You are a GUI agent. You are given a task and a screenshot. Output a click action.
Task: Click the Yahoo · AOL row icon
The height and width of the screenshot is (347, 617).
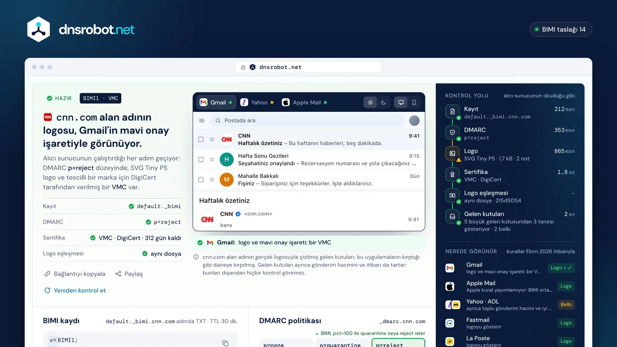click(453, 305)
